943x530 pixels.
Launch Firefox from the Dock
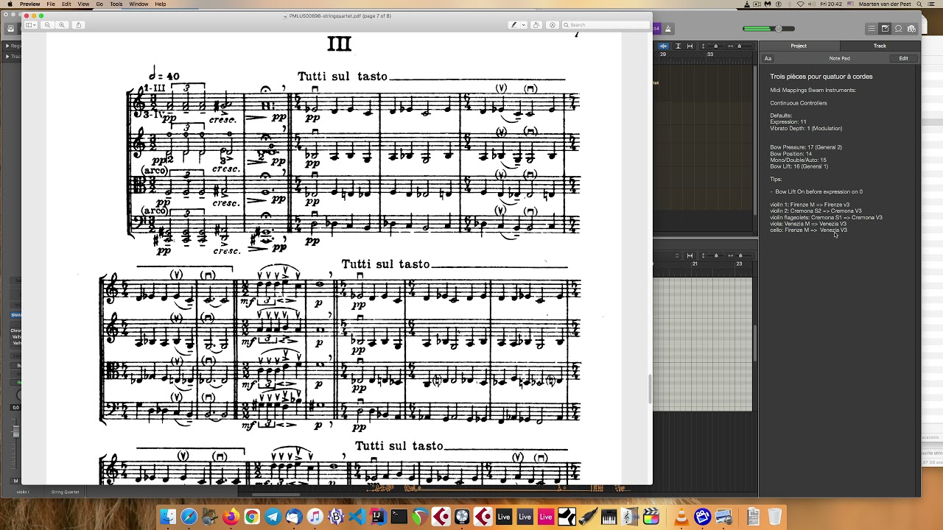coord(231,517)
